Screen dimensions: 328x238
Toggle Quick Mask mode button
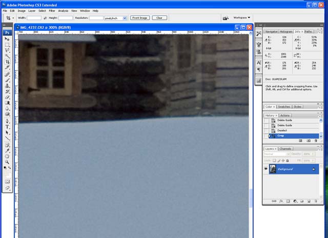point(8,181)
